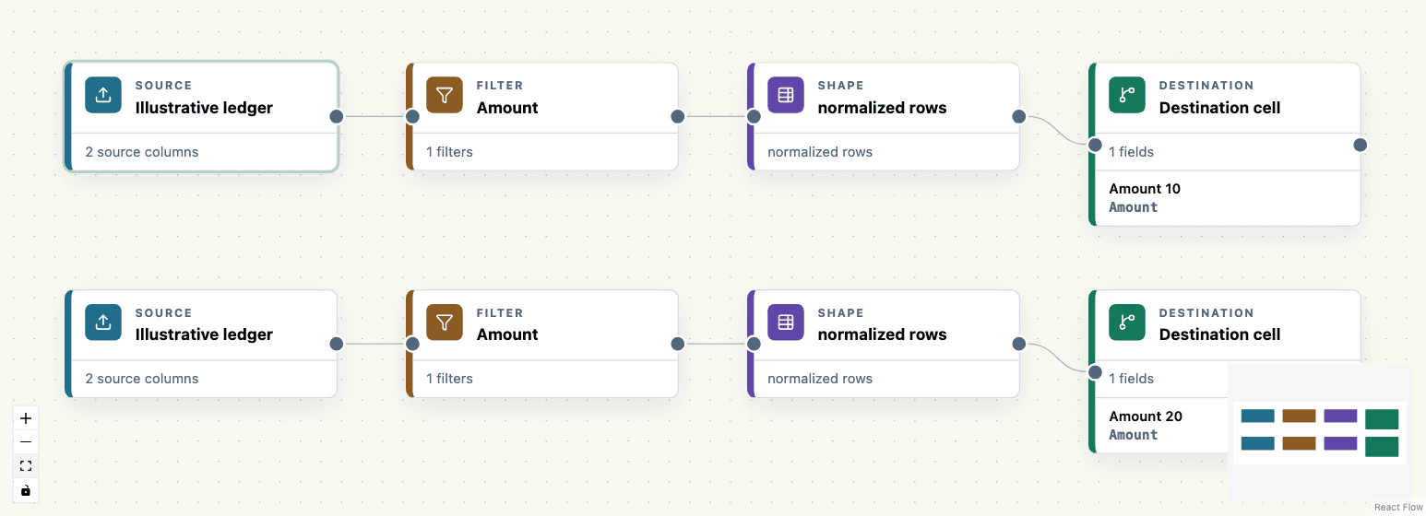Click the "SHAPE" label in the Amount 20 flow
This screenshot has height=516, width=1426.
pos(841,313)
